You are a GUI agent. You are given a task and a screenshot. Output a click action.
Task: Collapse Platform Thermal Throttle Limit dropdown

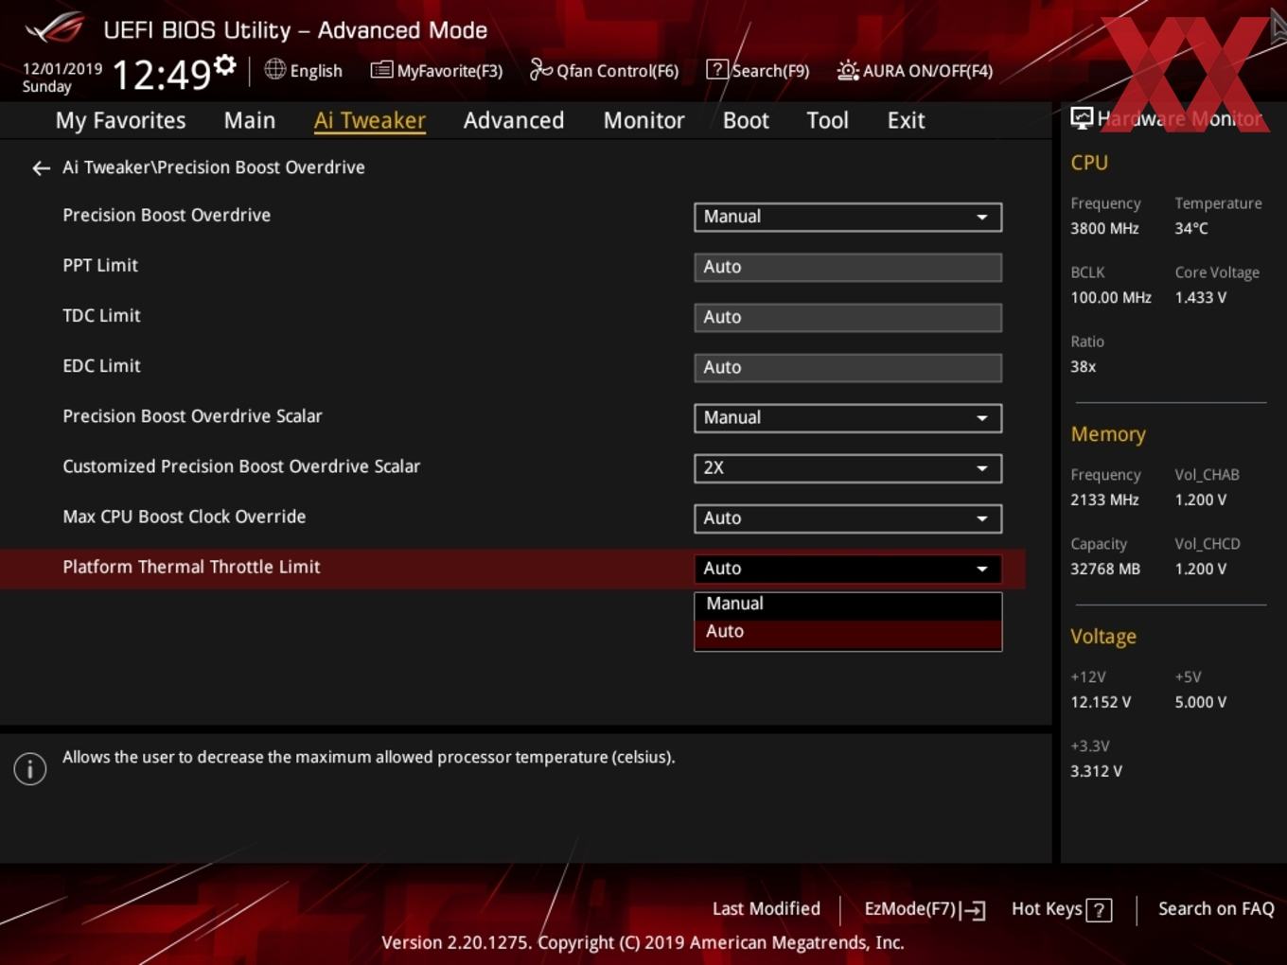[x=848, y=569]
